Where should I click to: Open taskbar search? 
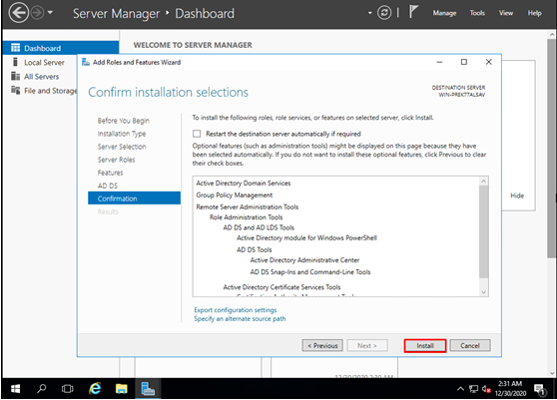pyautogui.click(x=42, y=389)
